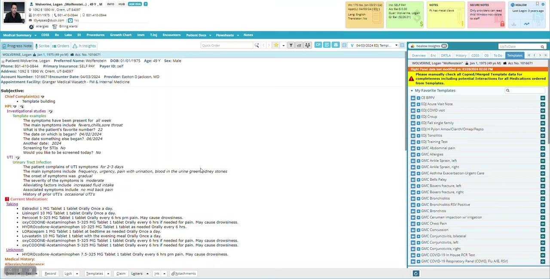Toggle the eye preview for EDJ Acute Visit Note
550x279 pixels.
click(543, 104)
